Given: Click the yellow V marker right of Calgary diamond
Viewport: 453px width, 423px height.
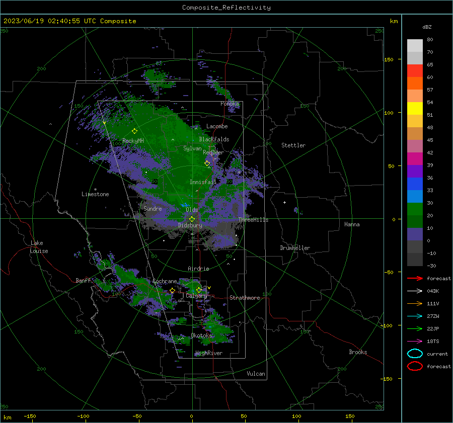Looking at the screenshot, I should pyautogui.click(x=209, y=288).
